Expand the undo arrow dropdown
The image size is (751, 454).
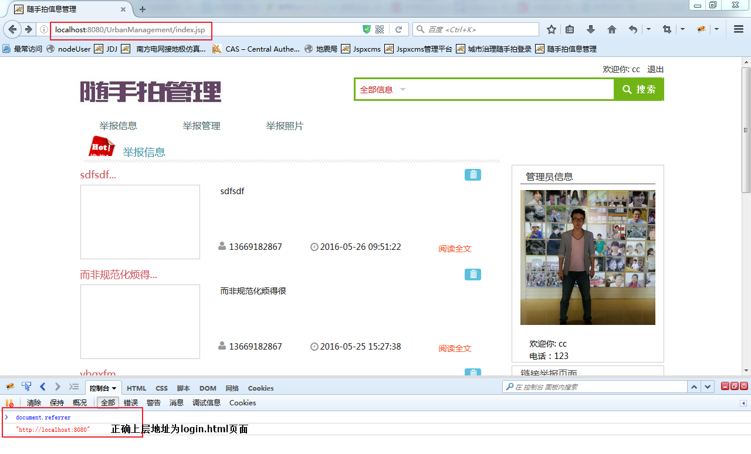point(648,29)
